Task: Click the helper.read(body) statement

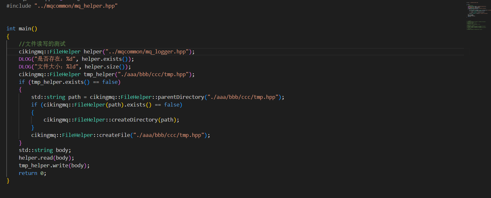Action: (x=47, y=158)
